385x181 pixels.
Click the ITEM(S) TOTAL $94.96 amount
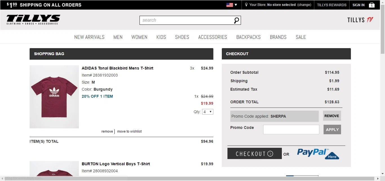click(x=207, y=141)
